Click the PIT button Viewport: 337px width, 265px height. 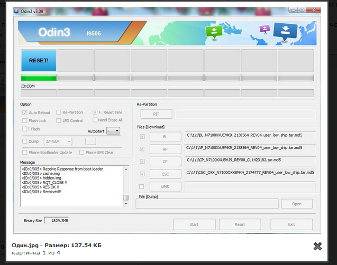coord(156,114)
